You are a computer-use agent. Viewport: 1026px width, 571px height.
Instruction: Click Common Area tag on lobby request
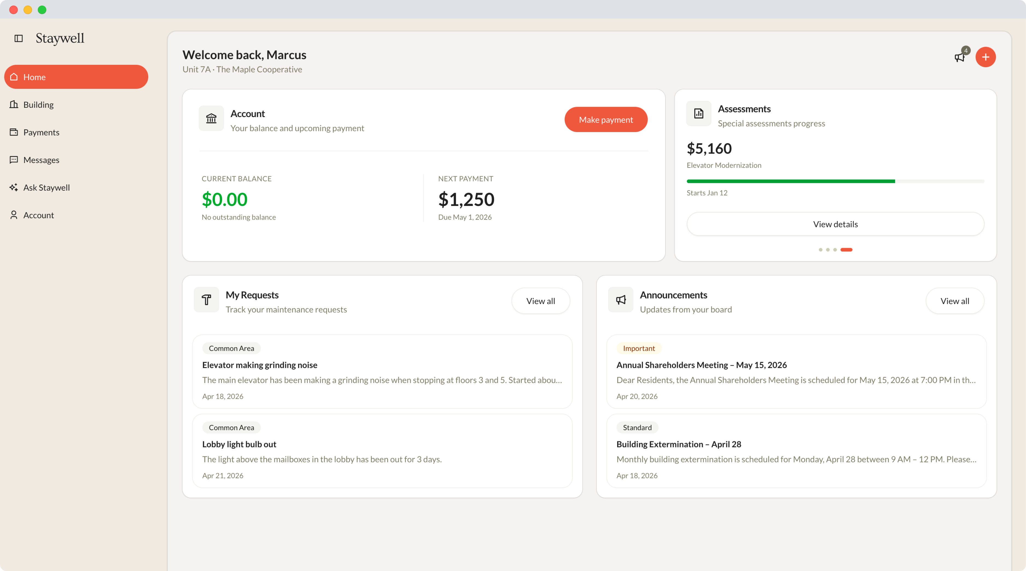tap(231, 428)
